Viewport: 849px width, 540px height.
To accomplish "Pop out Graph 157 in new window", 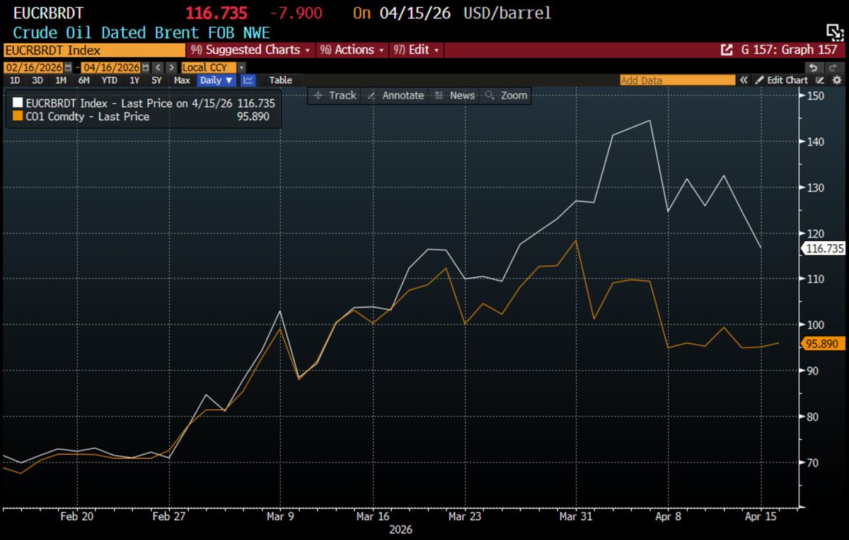I will 727,50.
